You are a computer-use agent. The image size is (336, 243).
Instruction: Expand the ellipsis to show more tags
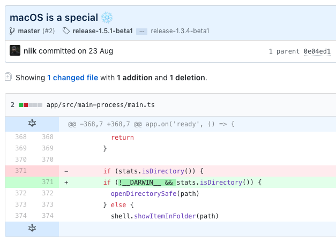141,31
